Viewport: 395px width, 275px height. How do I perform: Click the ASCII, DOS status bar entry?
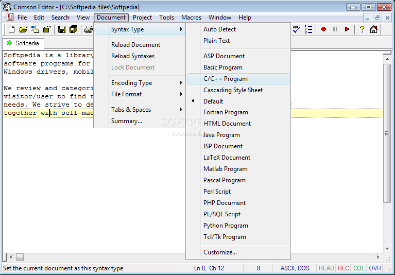tap(295, 268)
